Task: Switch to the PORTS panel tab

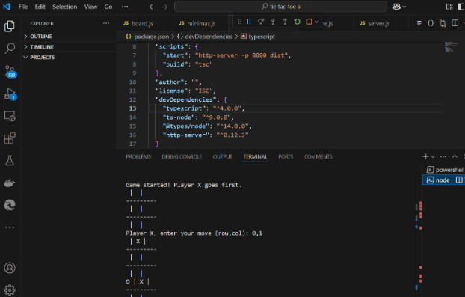Action: point(286,156)
